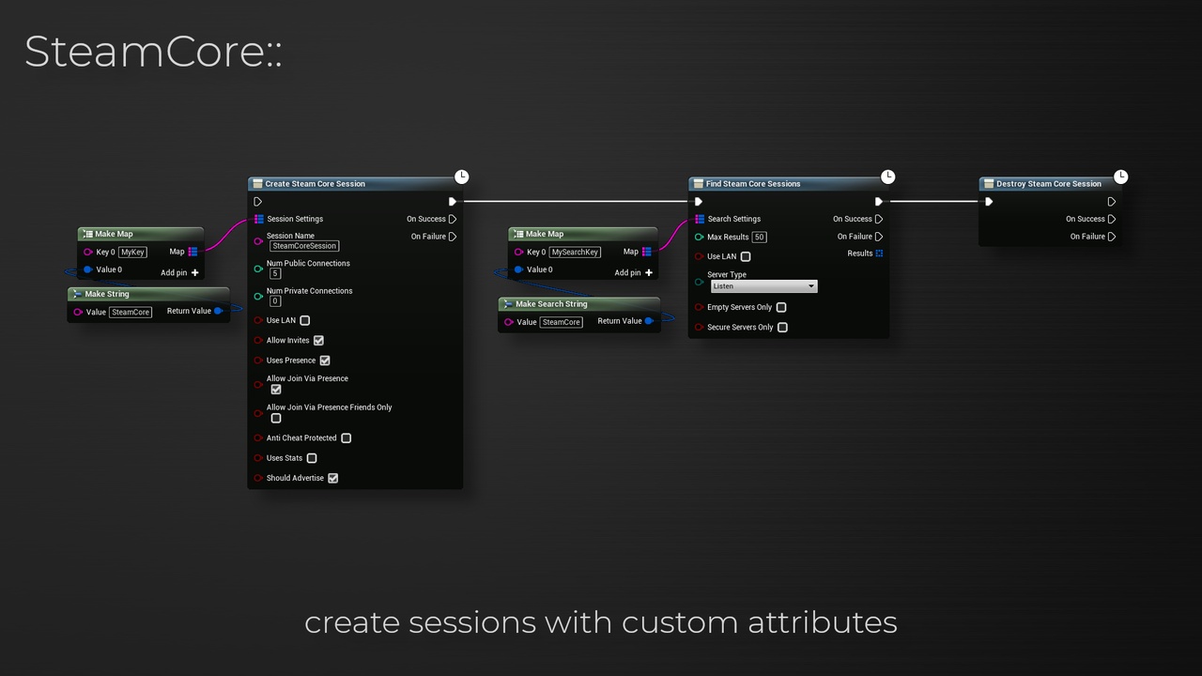Click the Session Name SteamCoreSession text field
The height and width of the screenshot is (676, 1202).
point(304,246)
